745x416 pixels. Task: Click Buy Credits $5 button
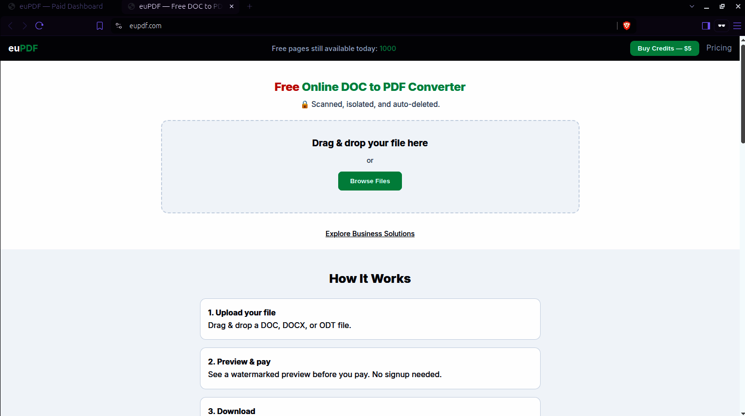[664, 48]
